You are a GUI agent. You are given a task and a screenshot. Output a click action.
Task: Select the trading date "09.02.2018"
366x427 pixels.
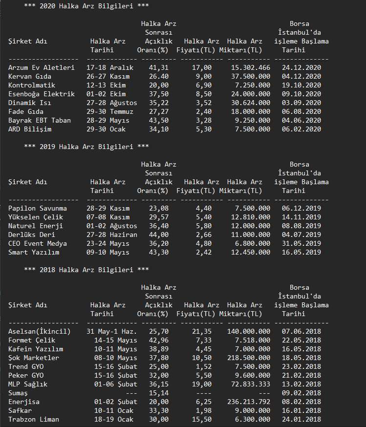tap(301, 393)
